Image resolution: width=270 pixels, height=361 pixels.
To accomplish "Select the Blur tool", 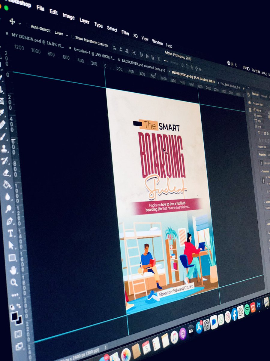I will 7,197.
